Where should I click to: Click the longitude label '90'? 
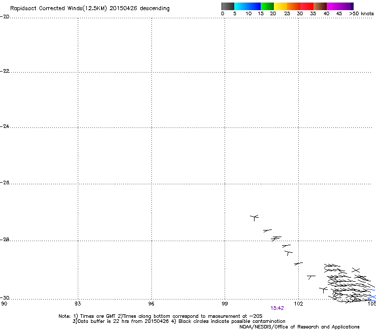pos(4,304)
